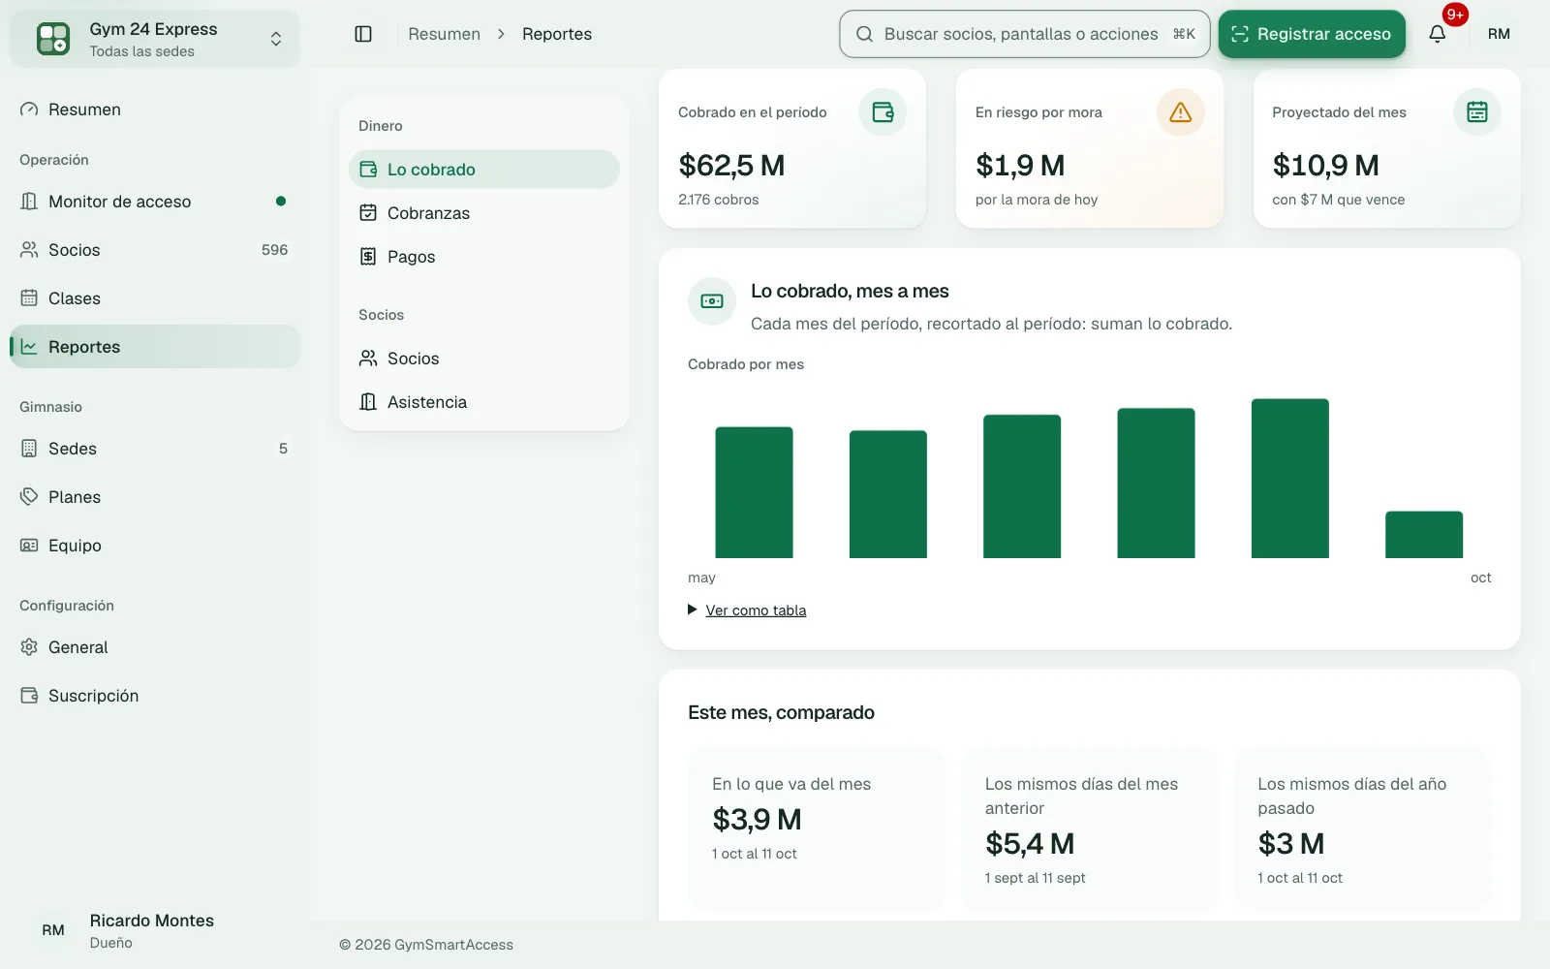Click the first chart bar for may

tap(754, 492)
